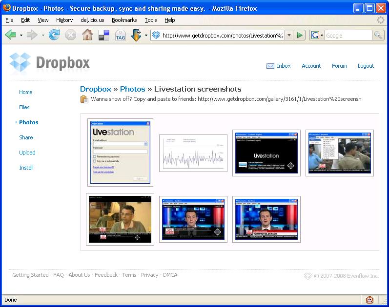
Task: Open the DMCA footer link
Action: coord(170,275)
